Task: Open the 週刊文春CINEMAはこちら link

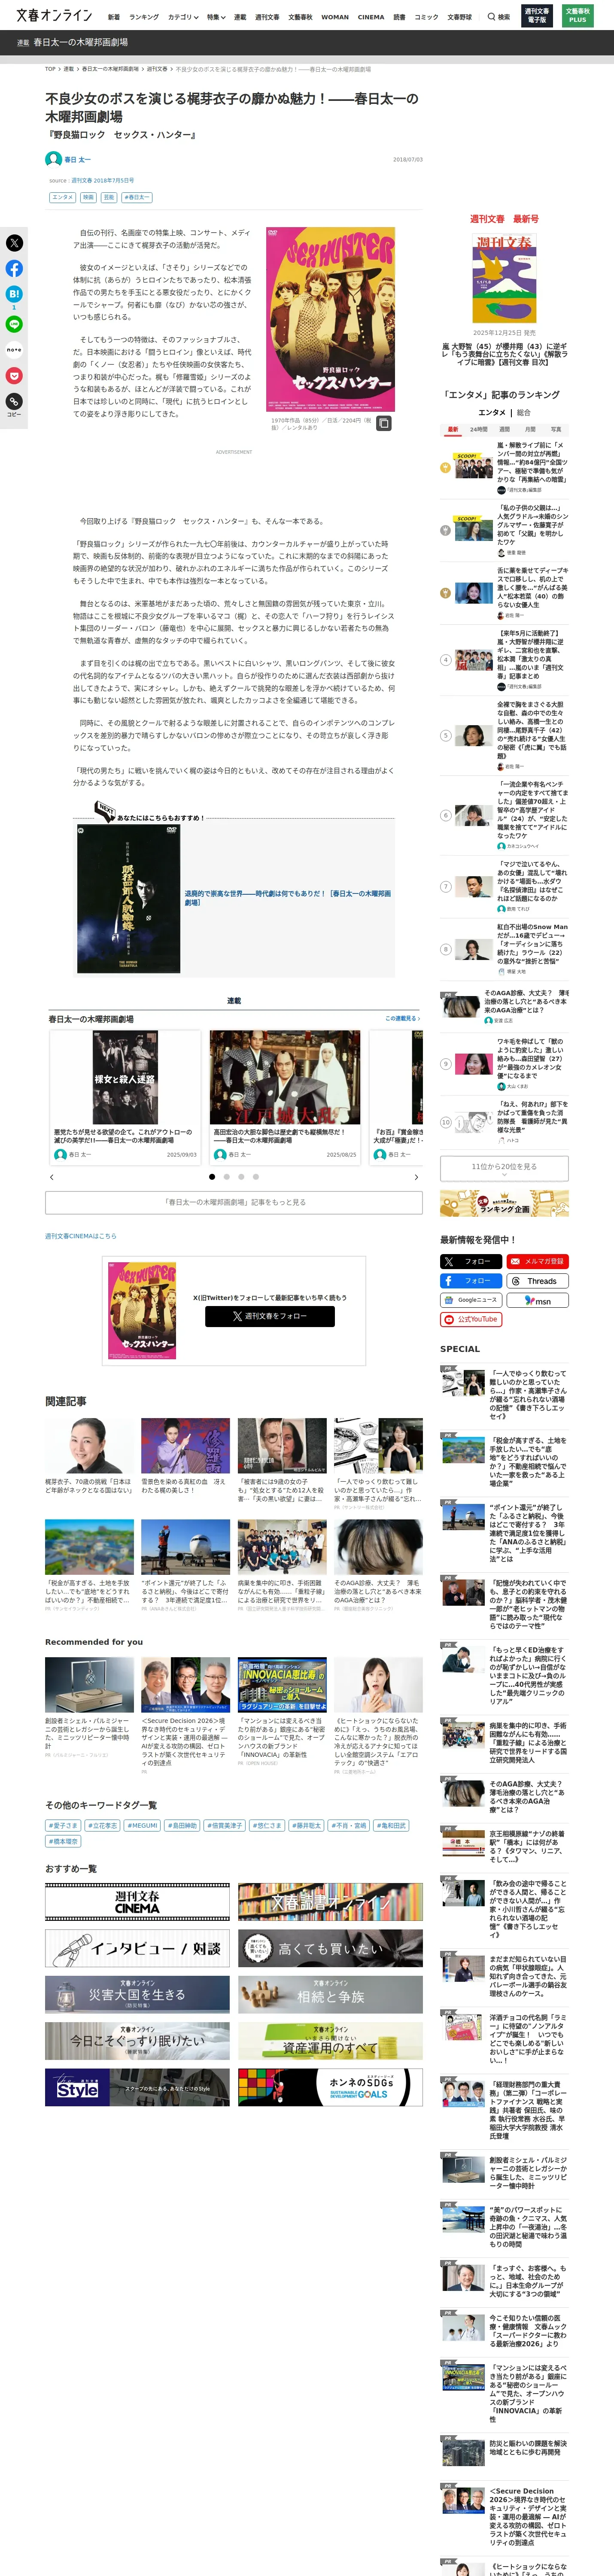Action: tap(81, 1236)
